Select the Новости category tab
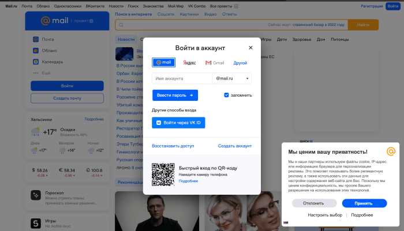This screenshot has width=404, height=231. [126, 39]
